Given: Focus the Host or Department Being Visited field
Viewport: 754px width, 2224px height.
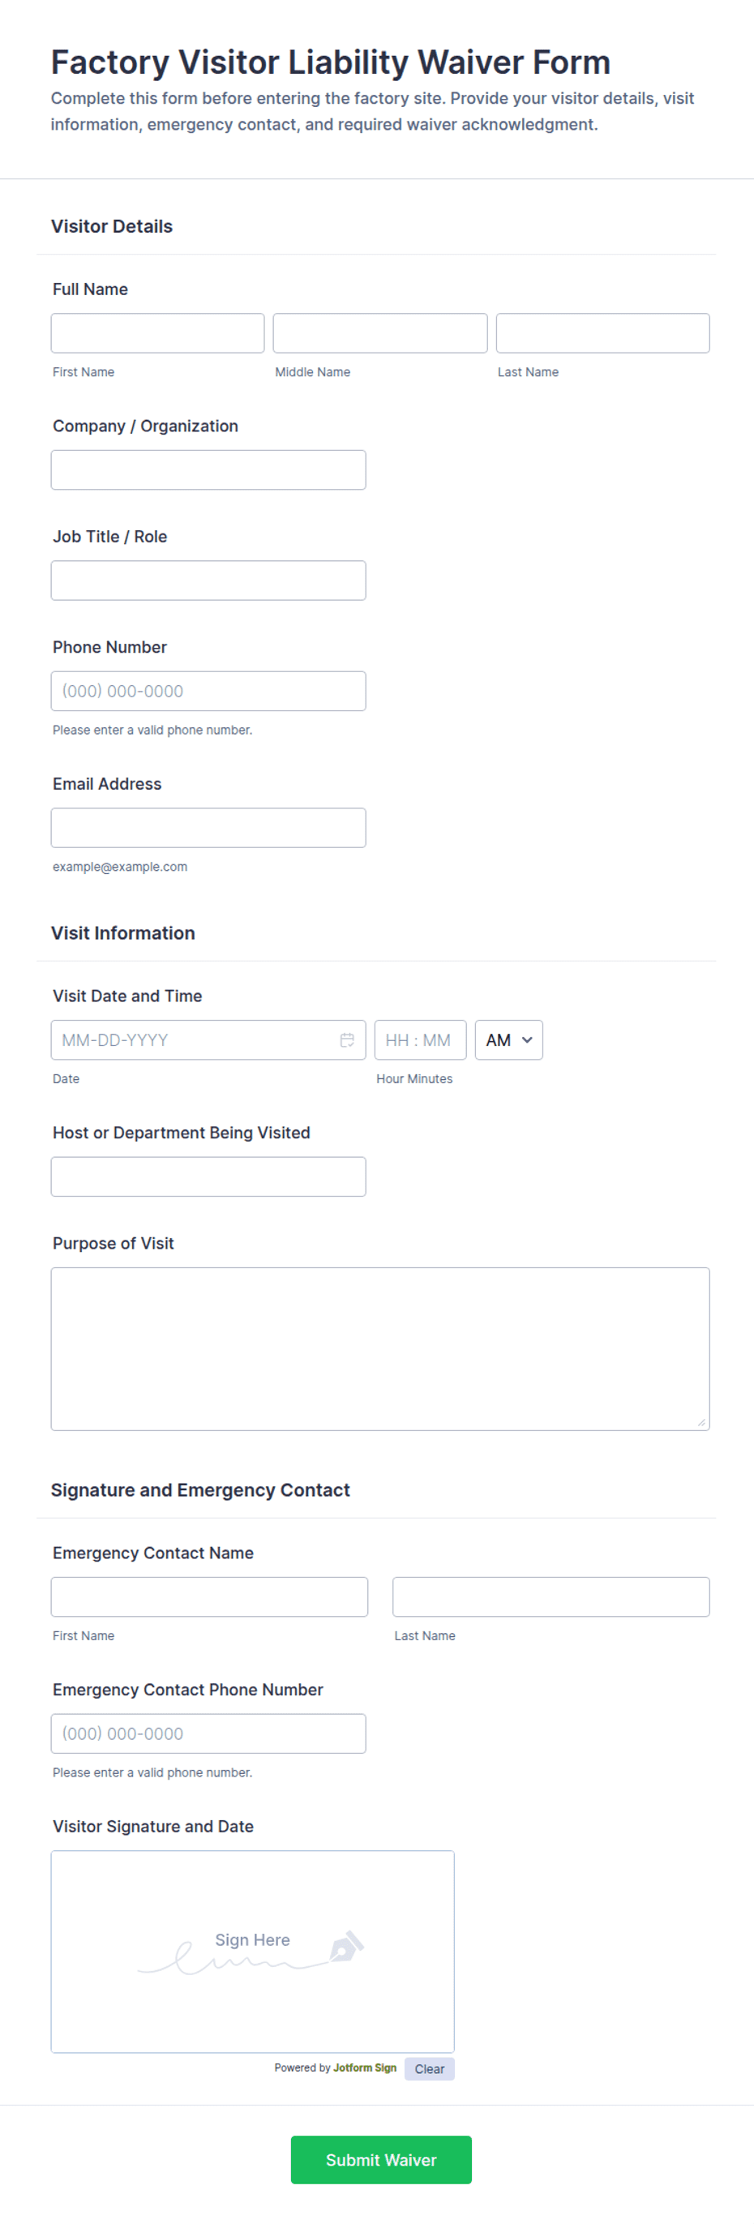Looking at the screenshot, I should pos(208,1176).
